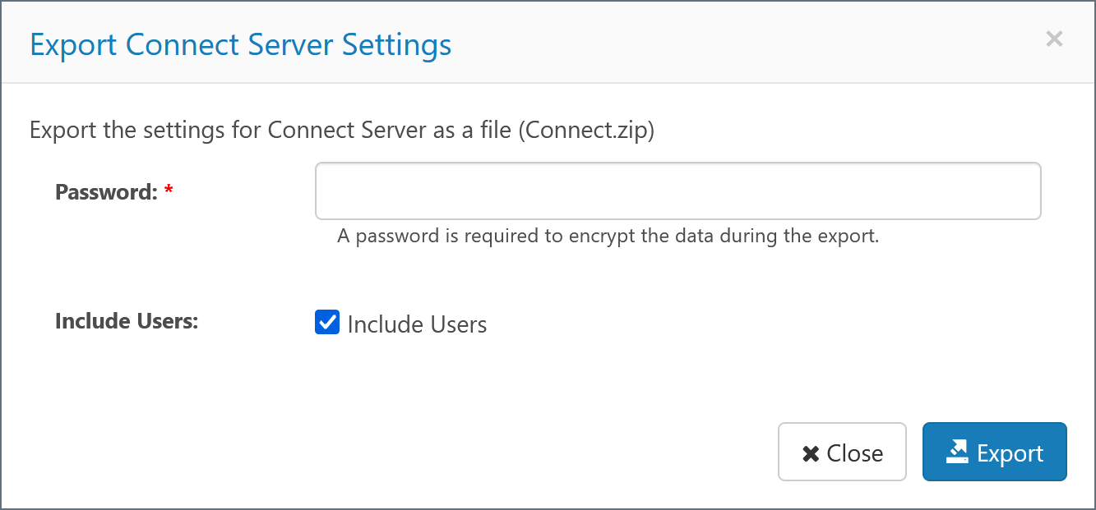
Task: Click the bold "Password:" field label
Action: click(106, 191)
